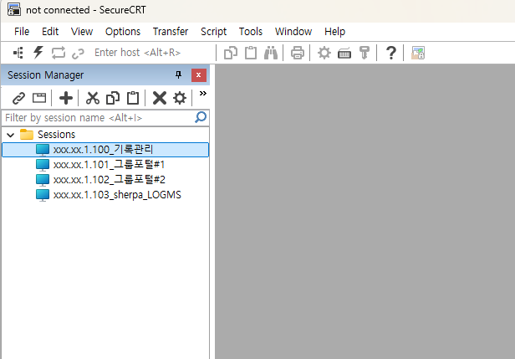Click the Connect link icon in Session Manager
The width and height of the screenshot is (515, 359).
coord(18,98)
